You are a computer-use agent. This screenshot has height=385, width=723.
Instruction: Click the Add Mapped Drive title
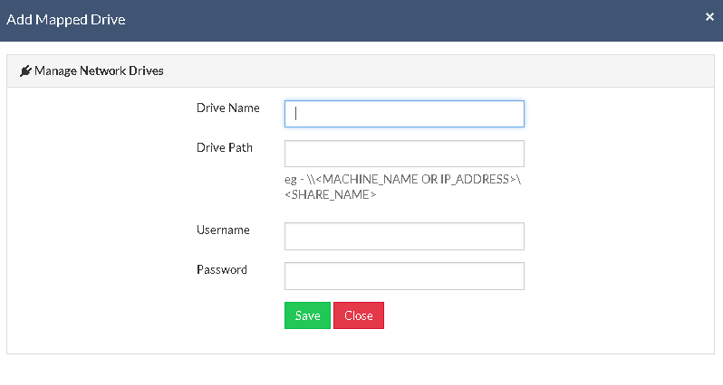click(x=66, y=20)
